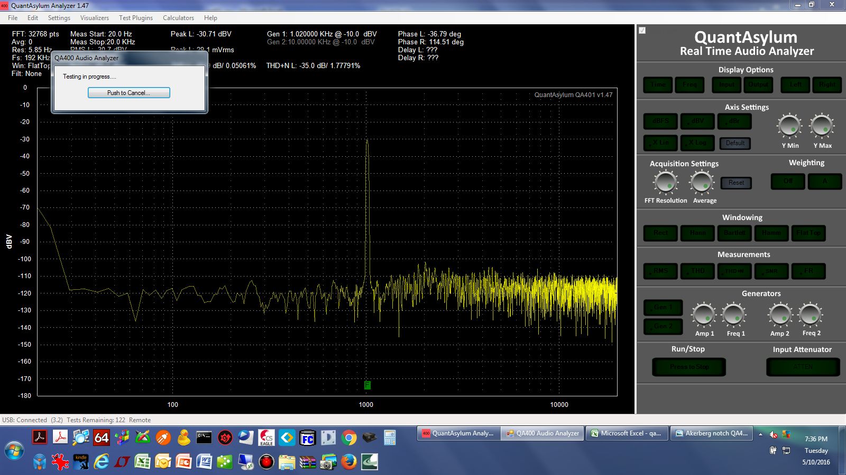Turn weighting Off

(x=788, y=181)
